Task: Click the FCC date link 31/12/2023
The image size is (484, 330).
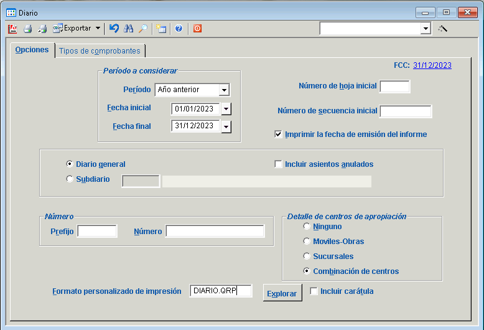Action: coord(432,65)
